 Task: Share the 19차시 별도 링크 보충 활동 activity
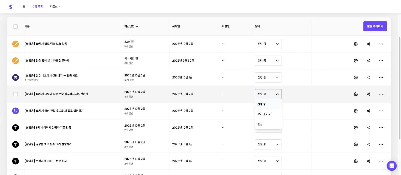pyautogui.click(x=369, y=44)
